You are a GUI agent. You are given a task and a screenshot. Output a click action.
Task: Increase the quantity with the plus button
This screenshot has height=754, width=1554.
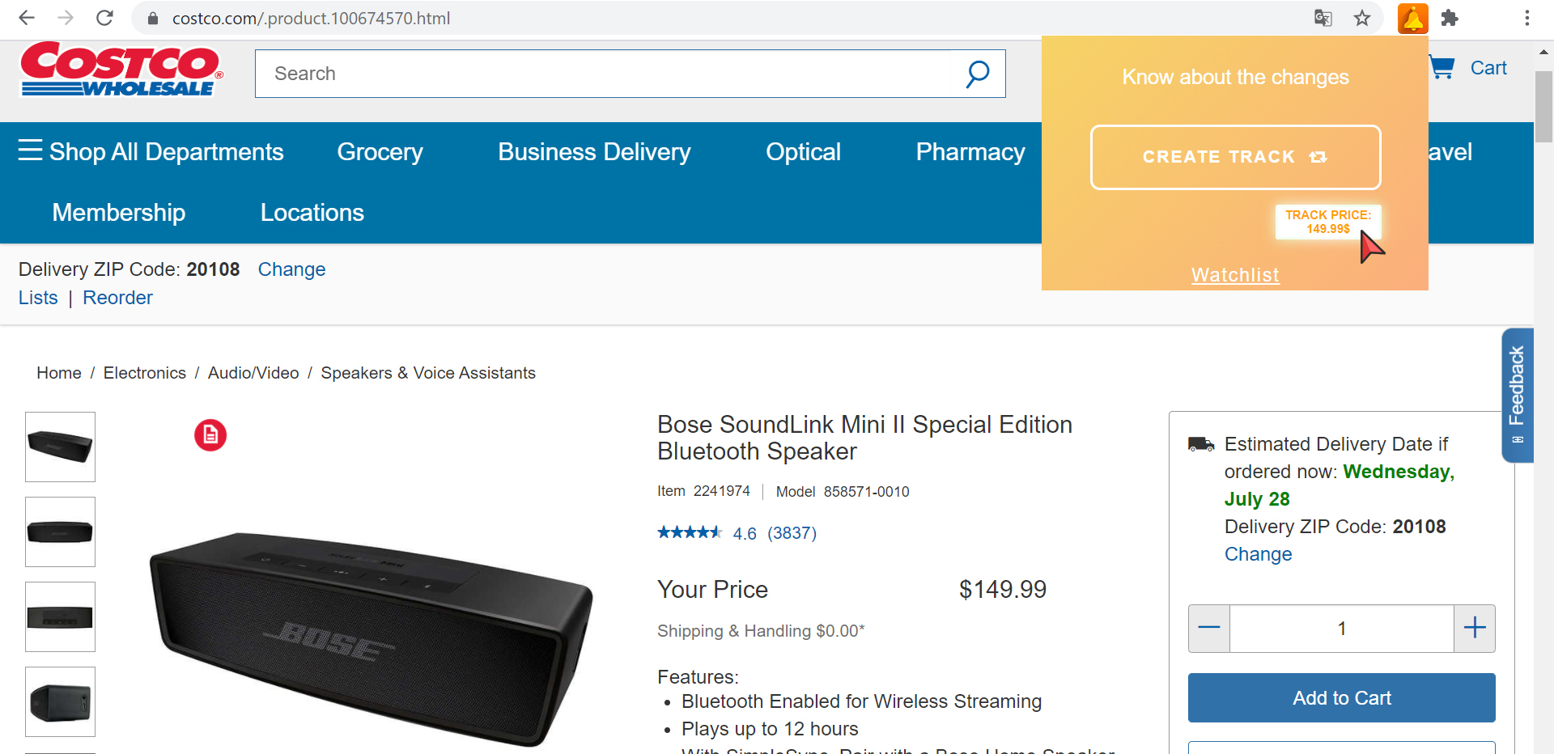pyautogui.click(x=1475, y=628)
